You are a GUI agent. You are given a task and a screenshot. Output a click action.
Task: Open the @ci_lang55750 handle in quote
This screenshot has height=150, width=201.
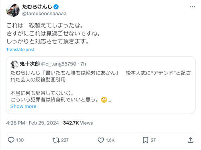tap(59, 64)
